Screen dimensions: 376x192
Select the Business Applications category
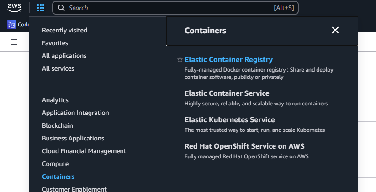coord(73,138)
